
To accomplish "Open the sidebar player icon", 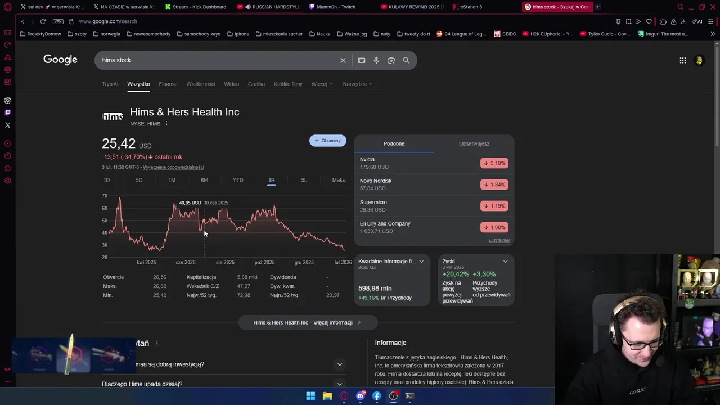I will pyautogui.click(x=7, y=143).
